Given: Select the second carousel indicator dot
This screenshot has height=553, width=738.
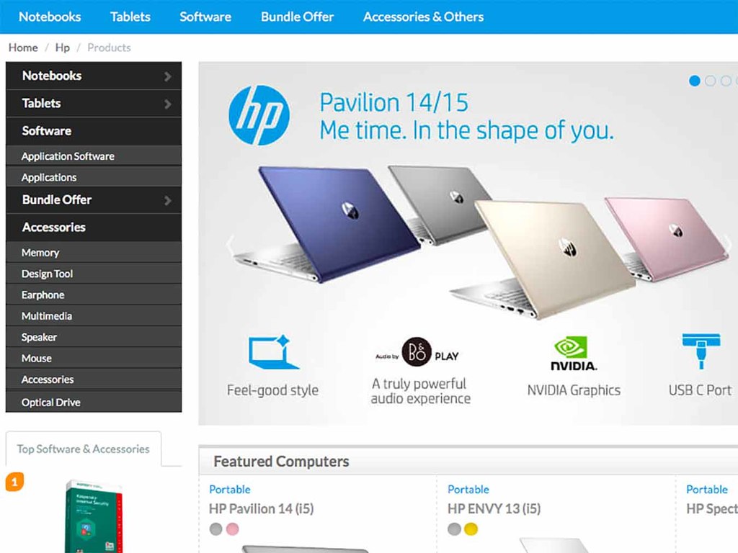Looking at the screenshot, I should tap(710, 81).
